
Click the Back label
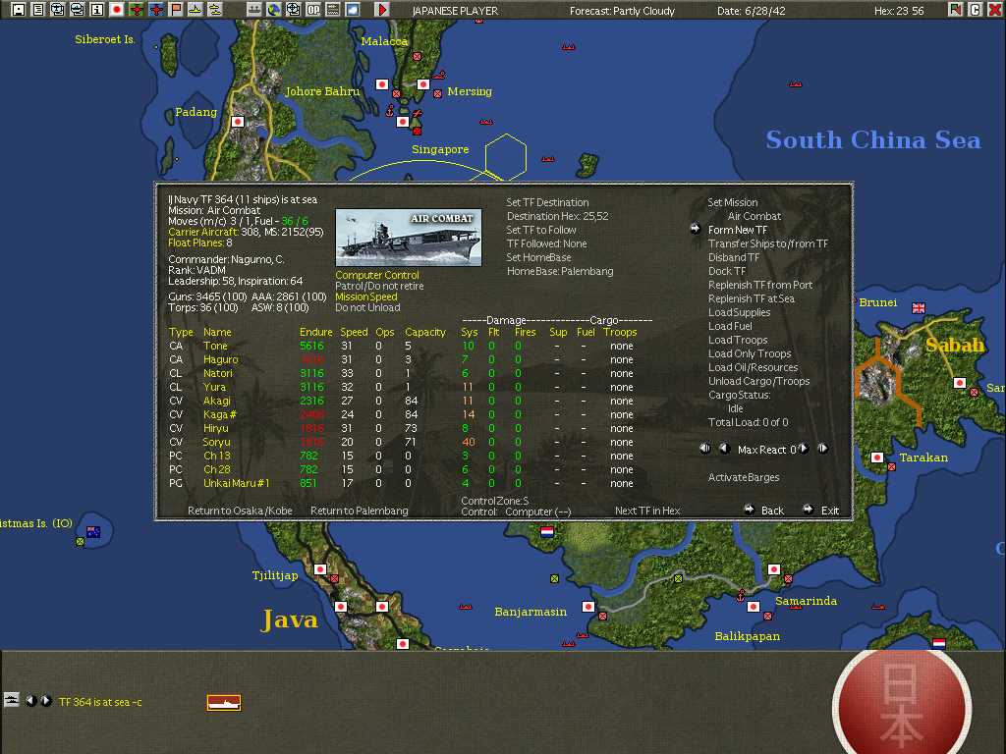pos(772,511)
